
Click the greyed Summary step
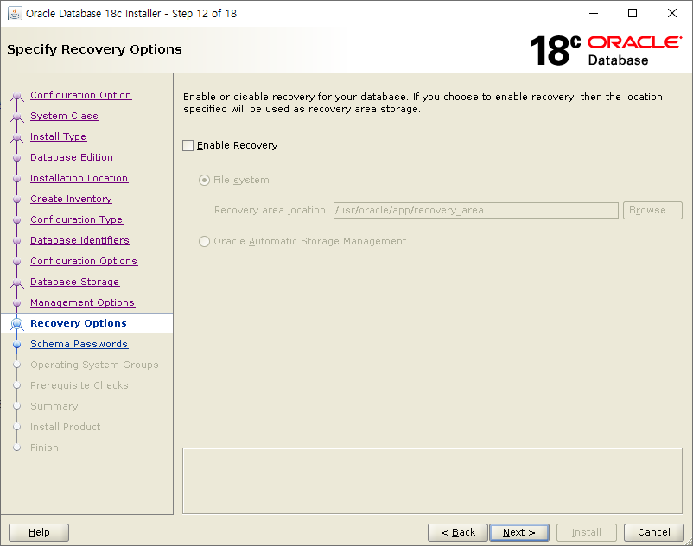point(54,406)
